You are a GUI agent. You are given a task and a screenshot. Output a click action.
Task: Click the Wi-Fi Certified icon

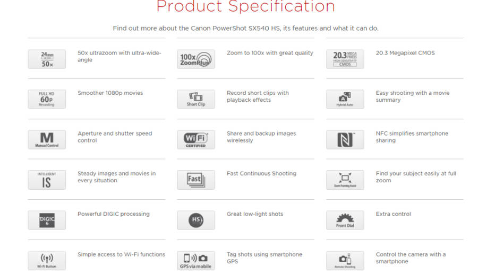[196, 139]
